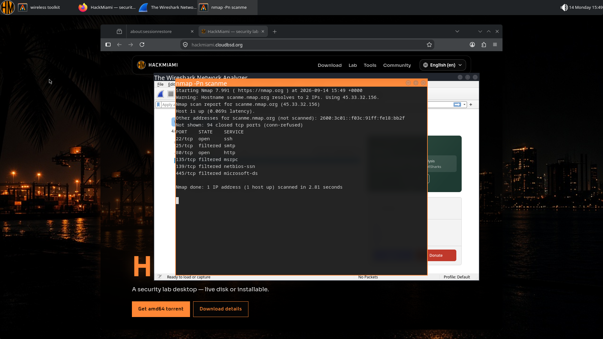Expand the English (en) language dropdown
The height and width of the screenshot is (339, 603).
pyautogui.click(x=443, y=65)
